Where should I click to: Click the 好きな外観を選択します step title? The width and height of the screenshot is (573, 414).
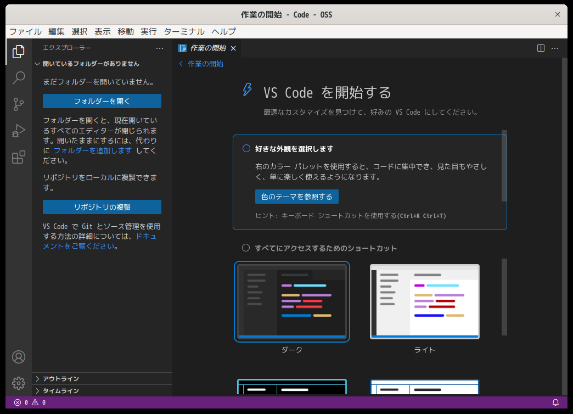click(294, 149)
